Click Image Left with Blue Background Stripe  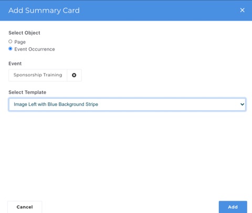click(x=56, y=104)
